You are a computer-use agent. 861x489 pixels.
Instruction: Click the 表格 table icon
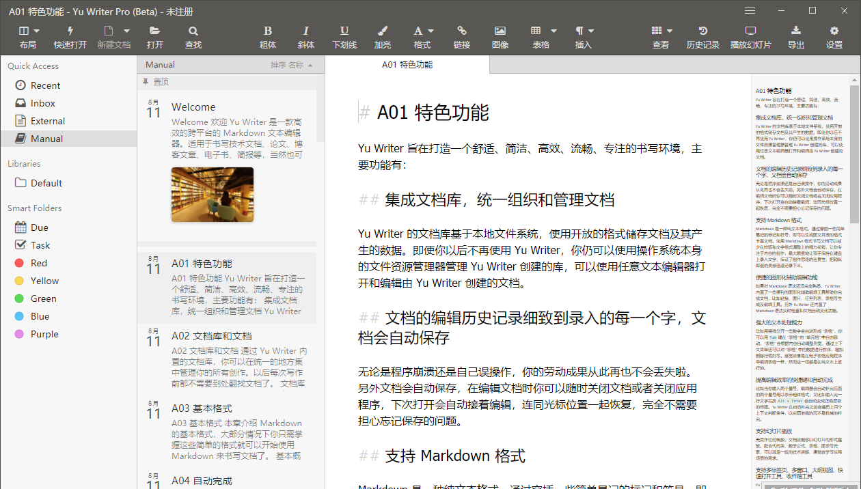536,31
